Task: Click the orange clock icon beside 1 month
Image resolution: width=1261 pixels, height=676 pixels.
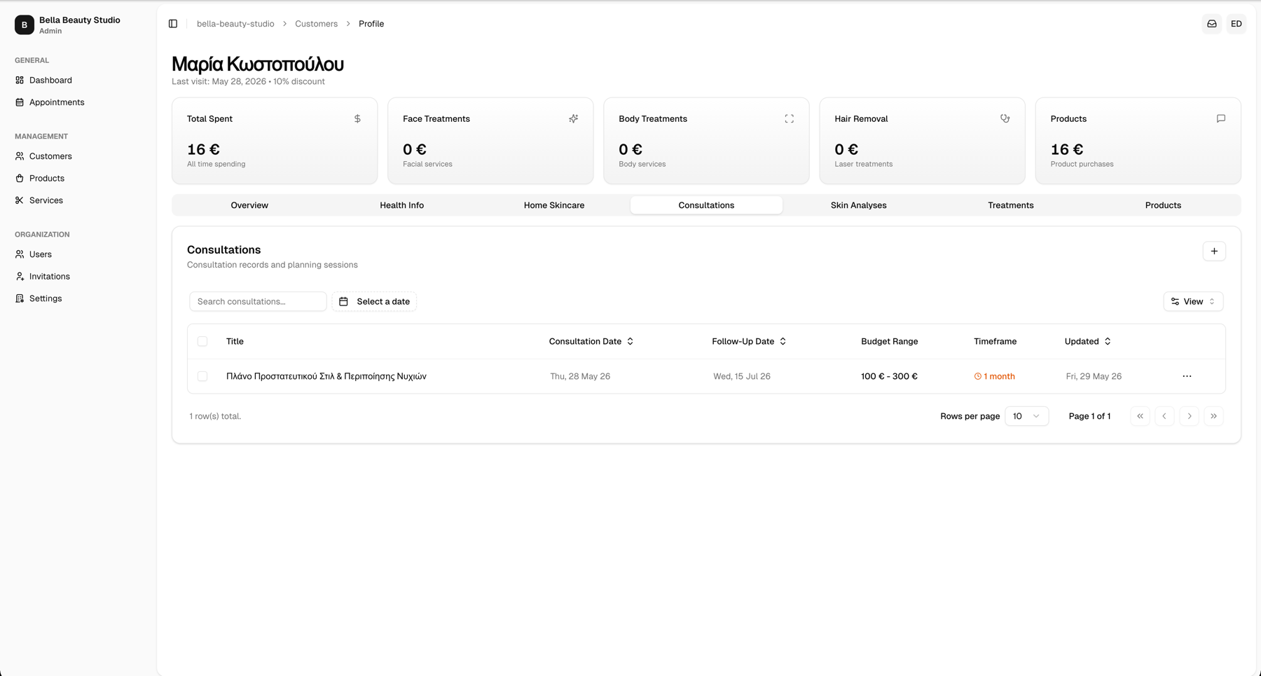Action: (x=978, y=376)
